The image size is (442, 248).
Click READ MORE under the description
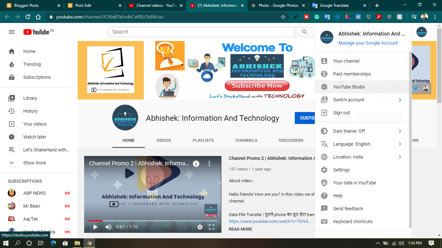[x=240, y=229]
